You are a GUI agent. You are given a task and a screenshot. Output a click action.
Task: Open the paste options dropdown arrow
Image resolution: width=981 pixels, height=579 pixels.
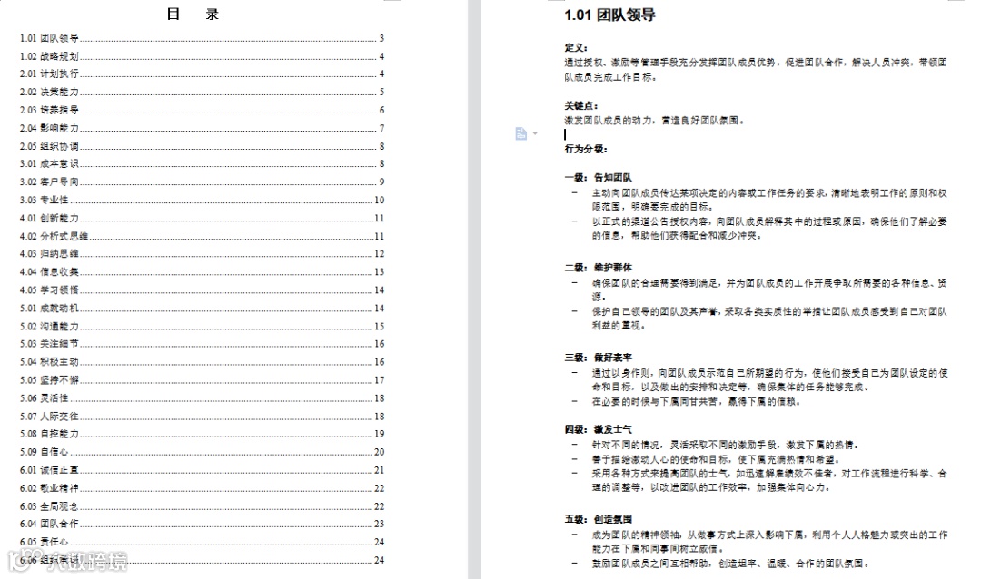pos(535,133)
